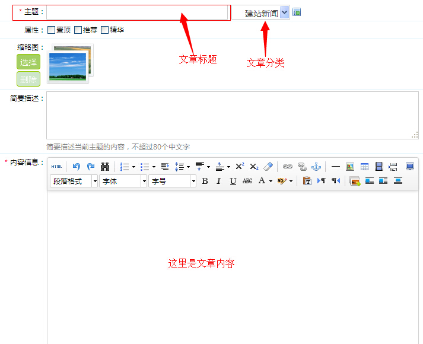Screen dimensions: 423x344
Task: Insert hyperlink using the link icon
Action: point(288,167)
